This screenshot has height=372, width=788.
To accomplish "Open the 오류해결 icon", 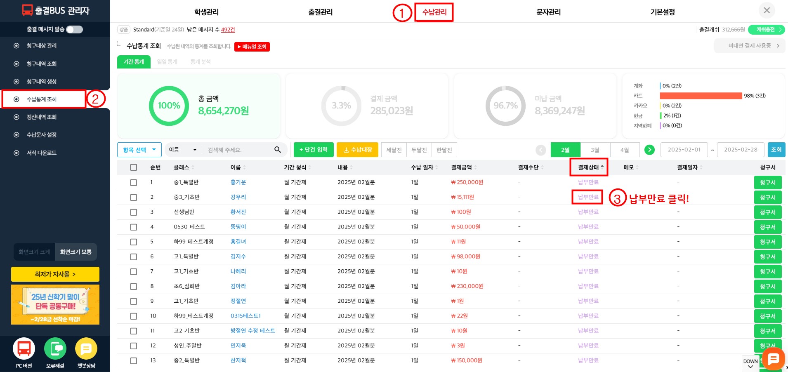I will (x=55, y=349).
